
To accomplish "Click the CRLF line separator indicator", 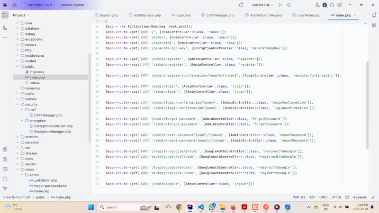I will tap(323, 197).
